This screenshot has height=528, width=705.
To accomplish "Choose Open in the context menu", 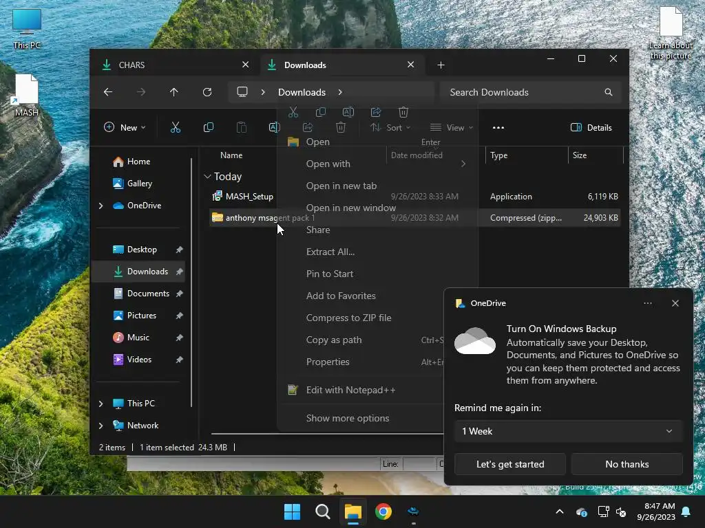I will 377,142.
